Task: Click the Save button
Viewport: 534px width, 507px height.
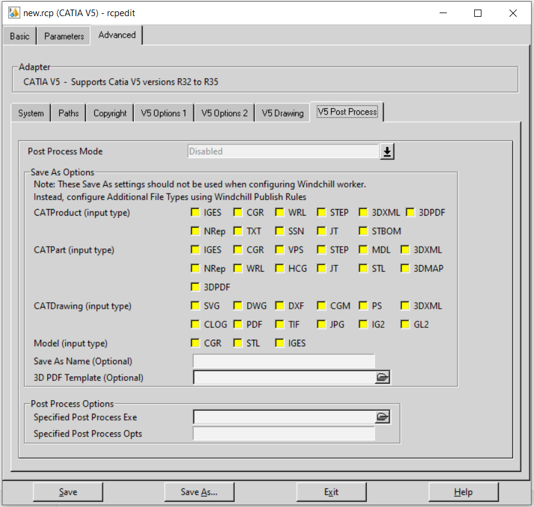Action: (68, 491)
